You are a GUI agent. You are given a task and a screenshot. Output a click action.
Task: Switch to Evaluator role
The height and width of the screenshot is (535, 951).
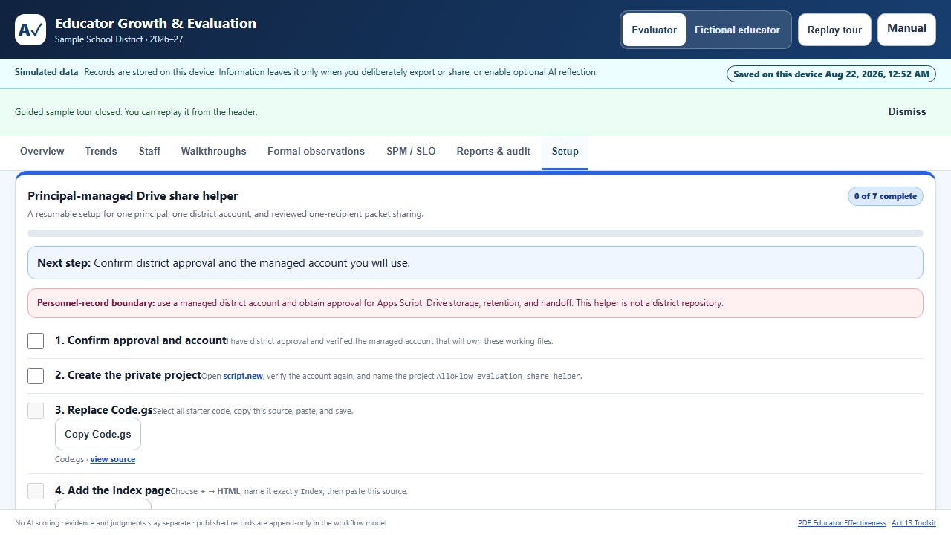[654, 30]
